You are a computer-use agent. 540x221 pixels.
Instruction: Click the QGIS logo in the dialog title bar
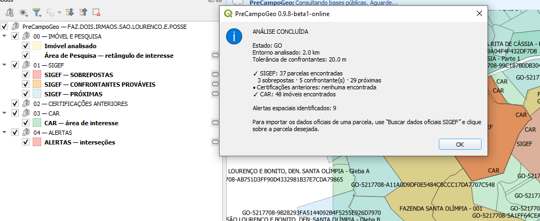[x=228, y=14]
